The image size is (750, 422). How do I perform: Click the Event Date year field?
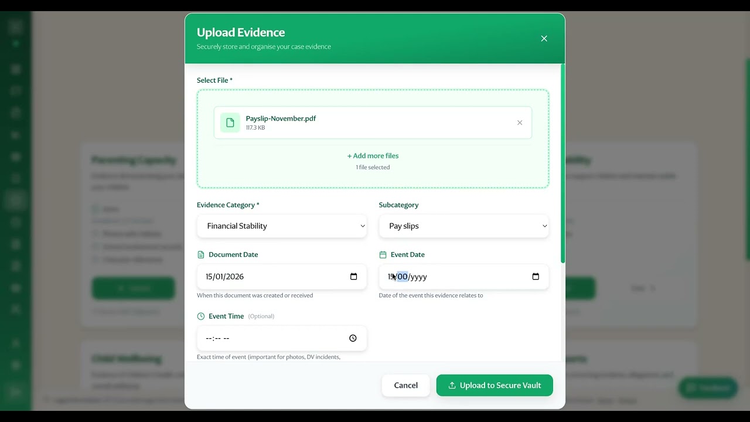point(418,277)
